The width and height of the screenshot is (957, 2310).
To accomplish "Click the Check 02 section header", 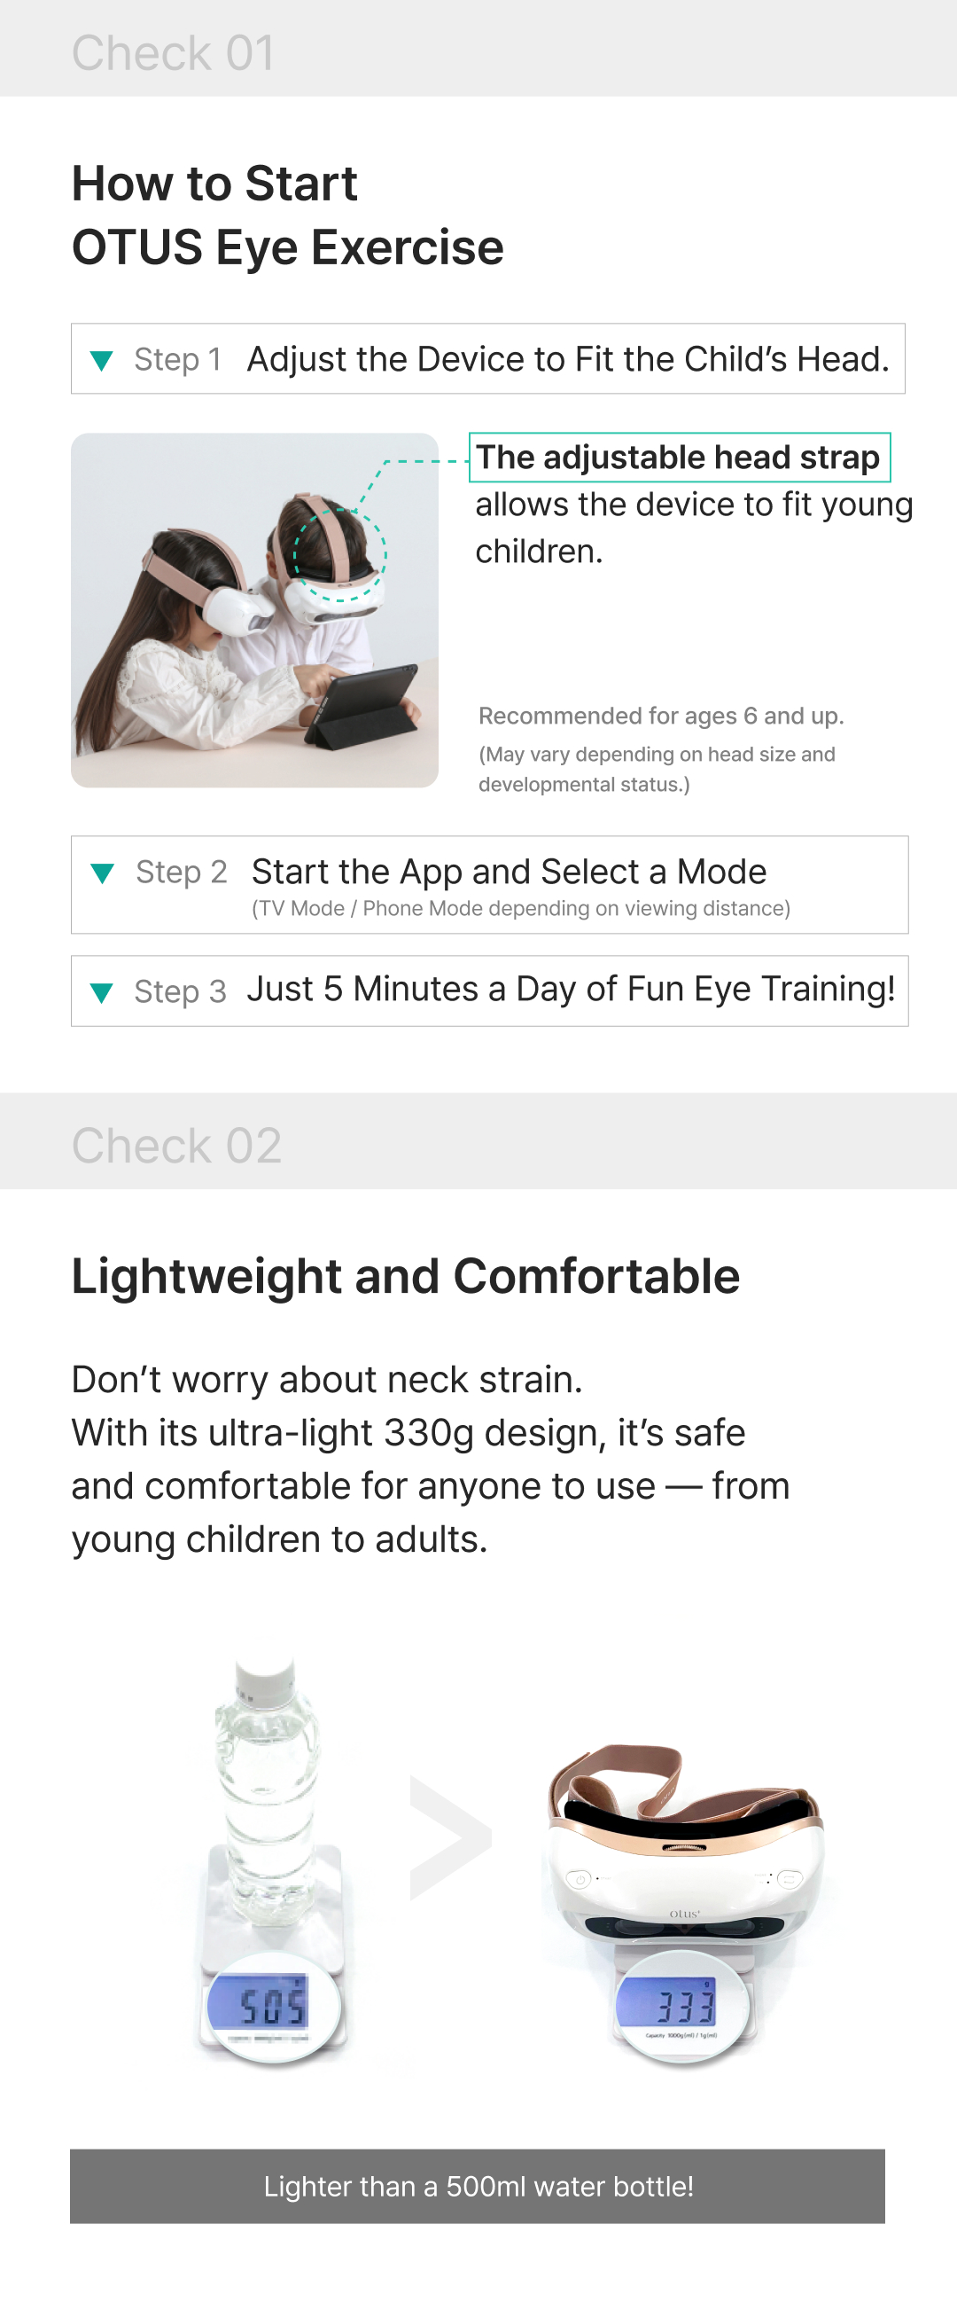I will 478,1141.
